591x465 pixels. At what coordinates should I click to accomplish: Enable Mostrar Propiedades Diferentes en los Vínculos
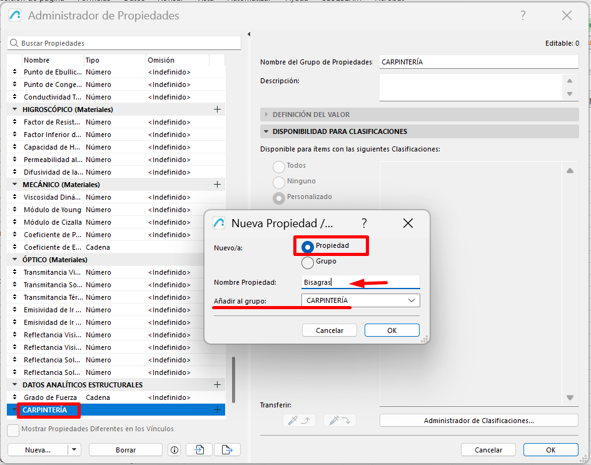(13, 430)
